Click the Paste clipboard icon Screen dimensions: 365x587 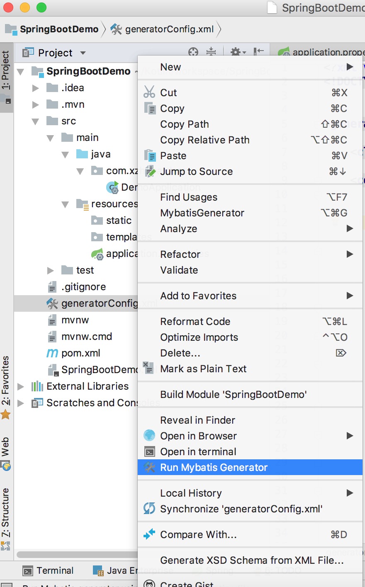(149, 155)
